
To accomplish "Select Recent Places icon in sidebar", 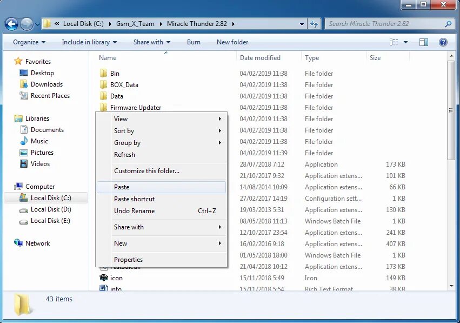I will point(23,95).
